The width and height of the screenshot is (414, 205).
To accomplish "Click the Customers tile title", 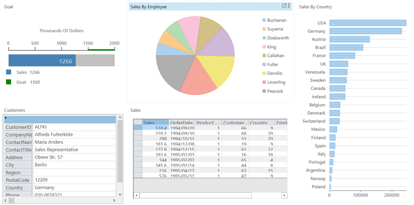I will (x=15, y=110).
